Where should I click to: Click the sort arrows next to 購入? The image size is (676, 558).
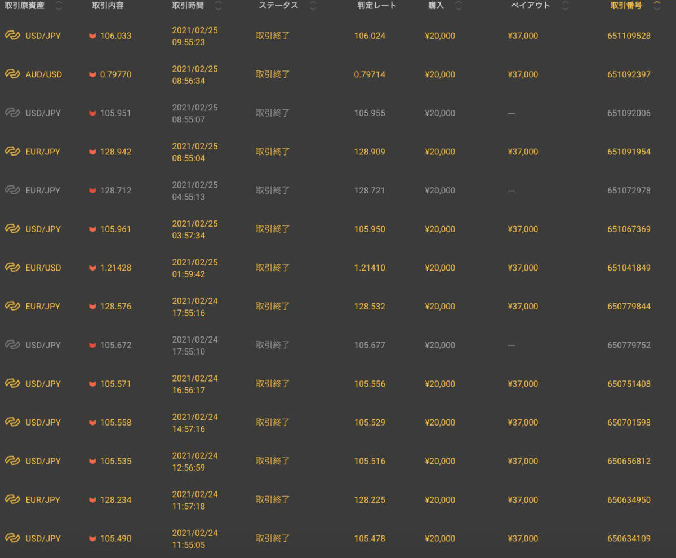tap(459, 6)
